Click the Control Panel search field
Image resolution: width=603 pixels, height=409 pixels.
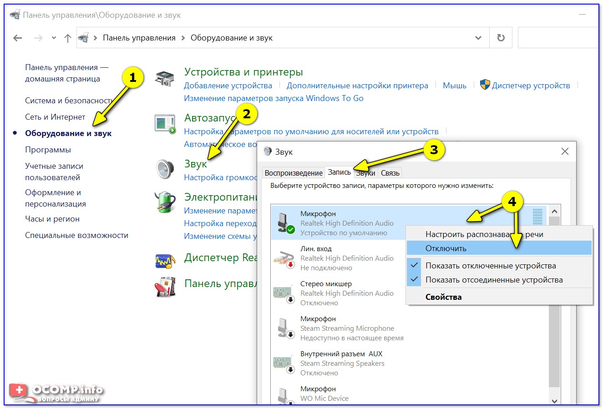557,38
